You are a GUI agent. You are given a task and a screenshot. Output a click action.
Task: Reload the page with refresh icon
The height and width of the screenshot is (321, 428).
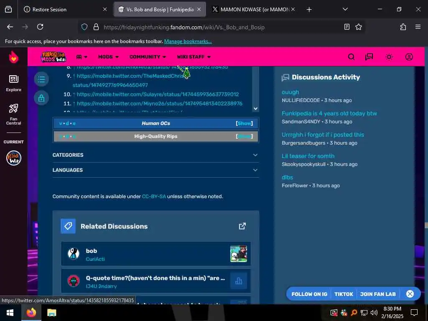pos(40,27)
